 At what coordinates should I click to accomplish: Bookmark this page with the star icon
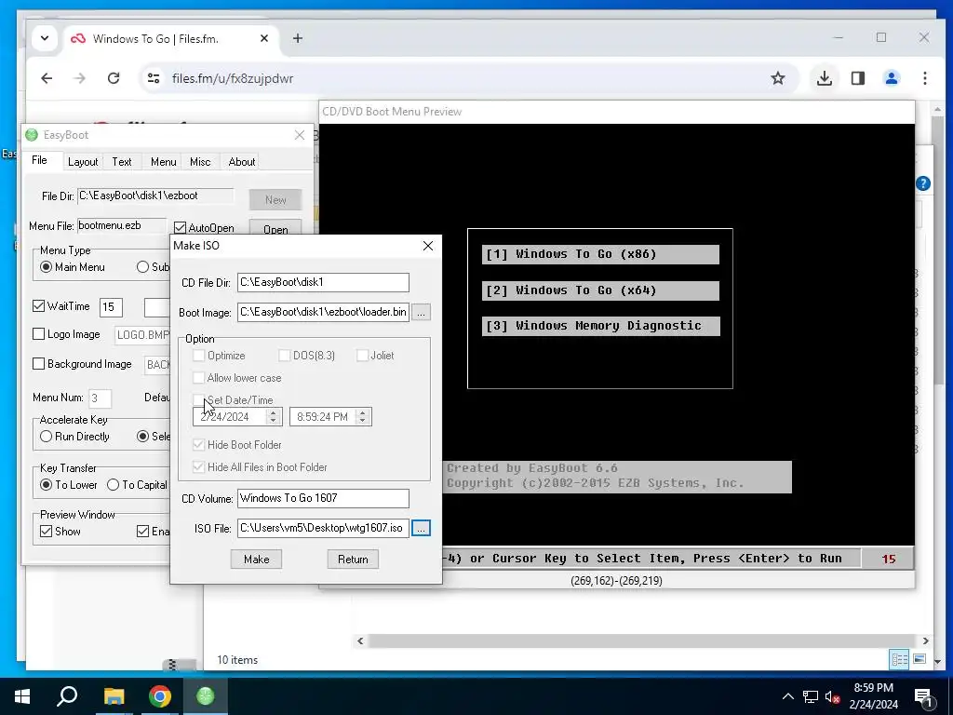pyautogui.click(x=778, y=78)
